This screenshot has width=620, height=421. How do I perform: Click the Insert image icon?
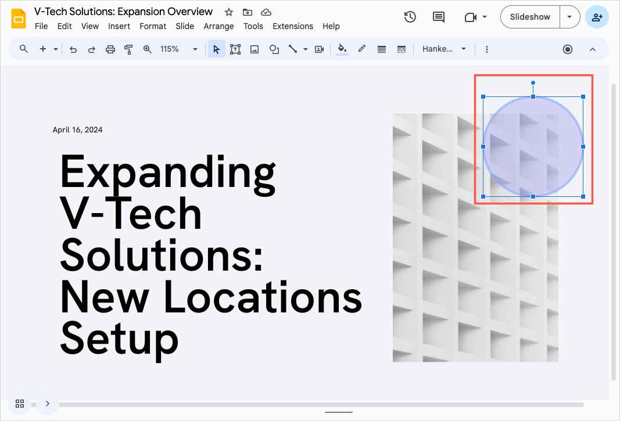(255, 49)
